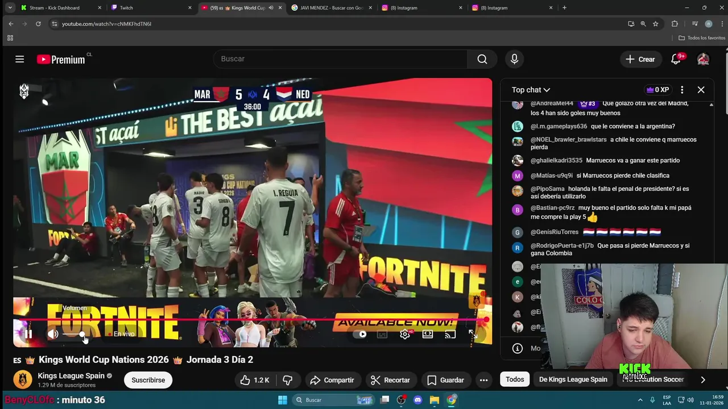Open the 0 XP crown points button
The width and height of the screenshot is (728, 409).
tap(657, 90)
